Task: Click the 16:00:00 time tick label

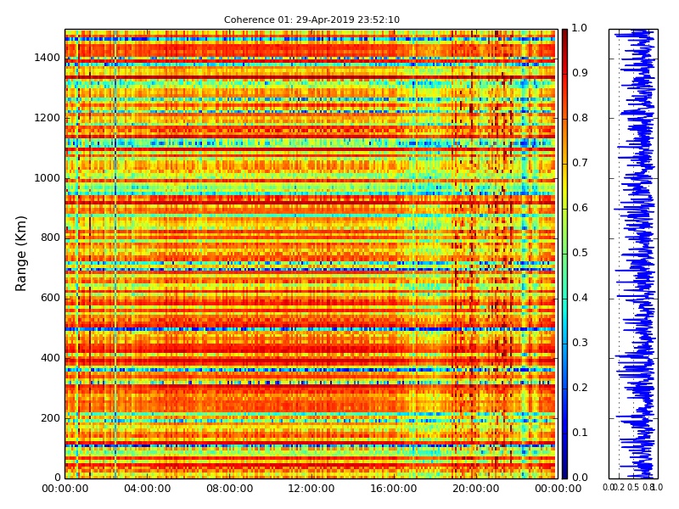Action: pos(394,489)
